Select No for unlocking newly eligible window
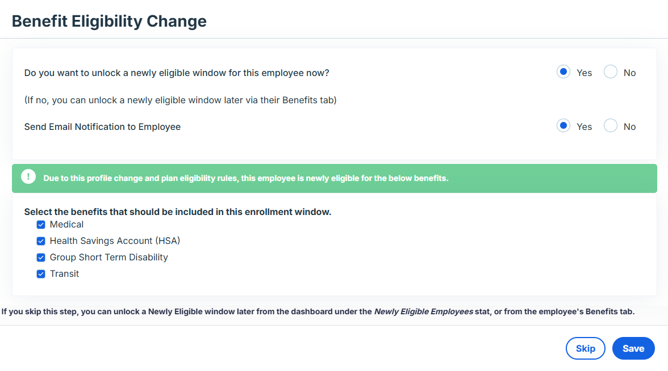Image resolution: width=668 pixels, height=371 pixels. [x=611, y=72]
